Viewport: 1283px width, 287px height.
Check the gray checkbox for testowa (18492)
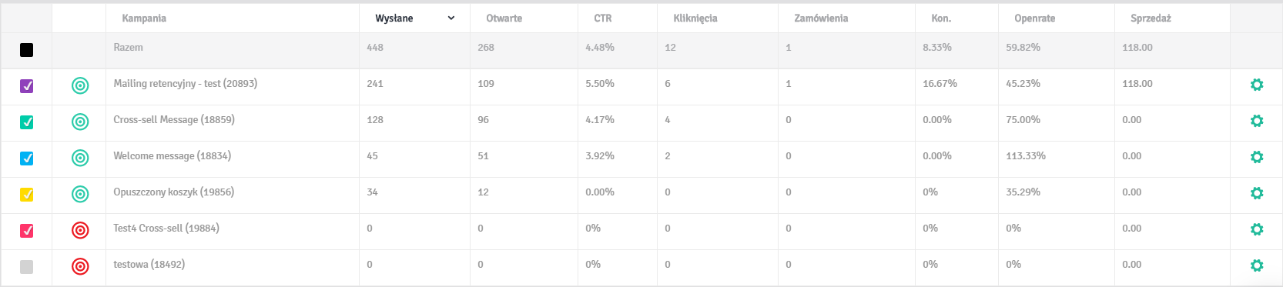pyautogui.click(x=26, y=267)
